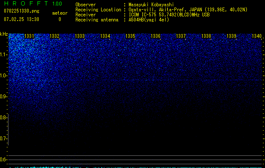Screen dimensions: 265x168
Task: Click the 1333 time marker
Action: click(80, 36)
